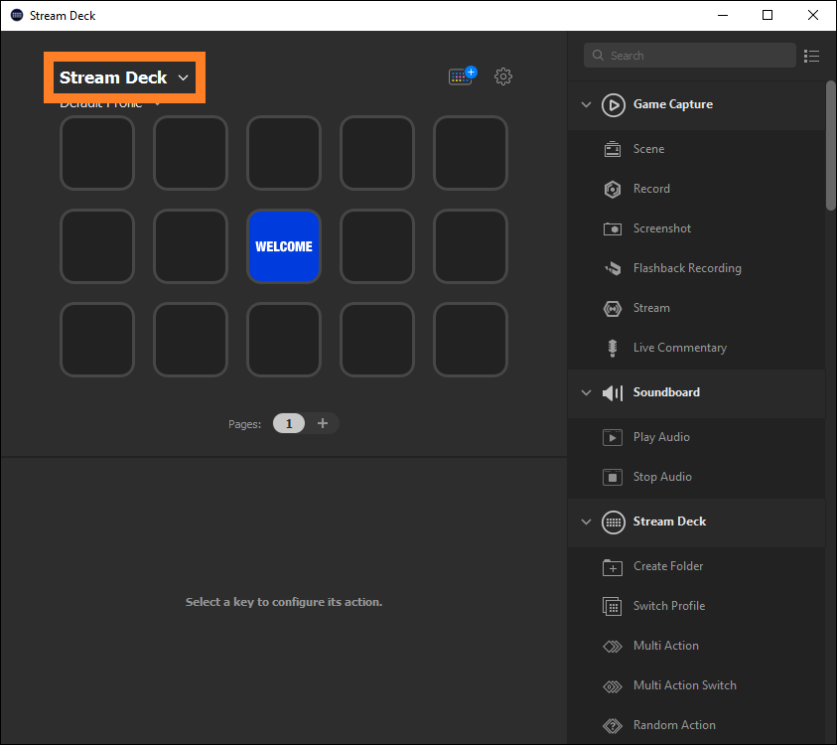Select the Play Audio icon

613,437
